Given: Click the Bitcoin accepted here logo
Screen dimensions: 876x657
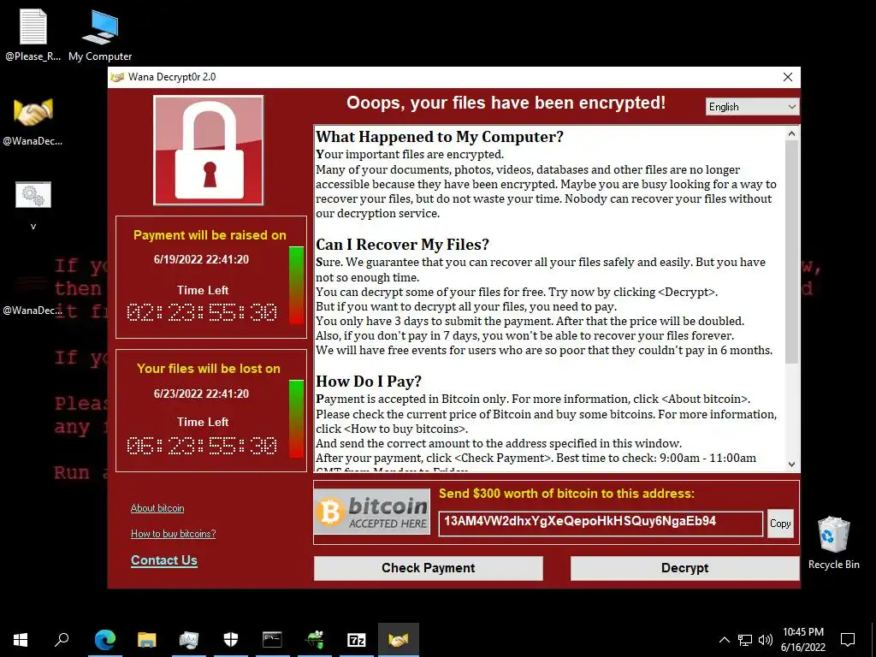Looking at the screenshot, I should click(x=372, y=512).
